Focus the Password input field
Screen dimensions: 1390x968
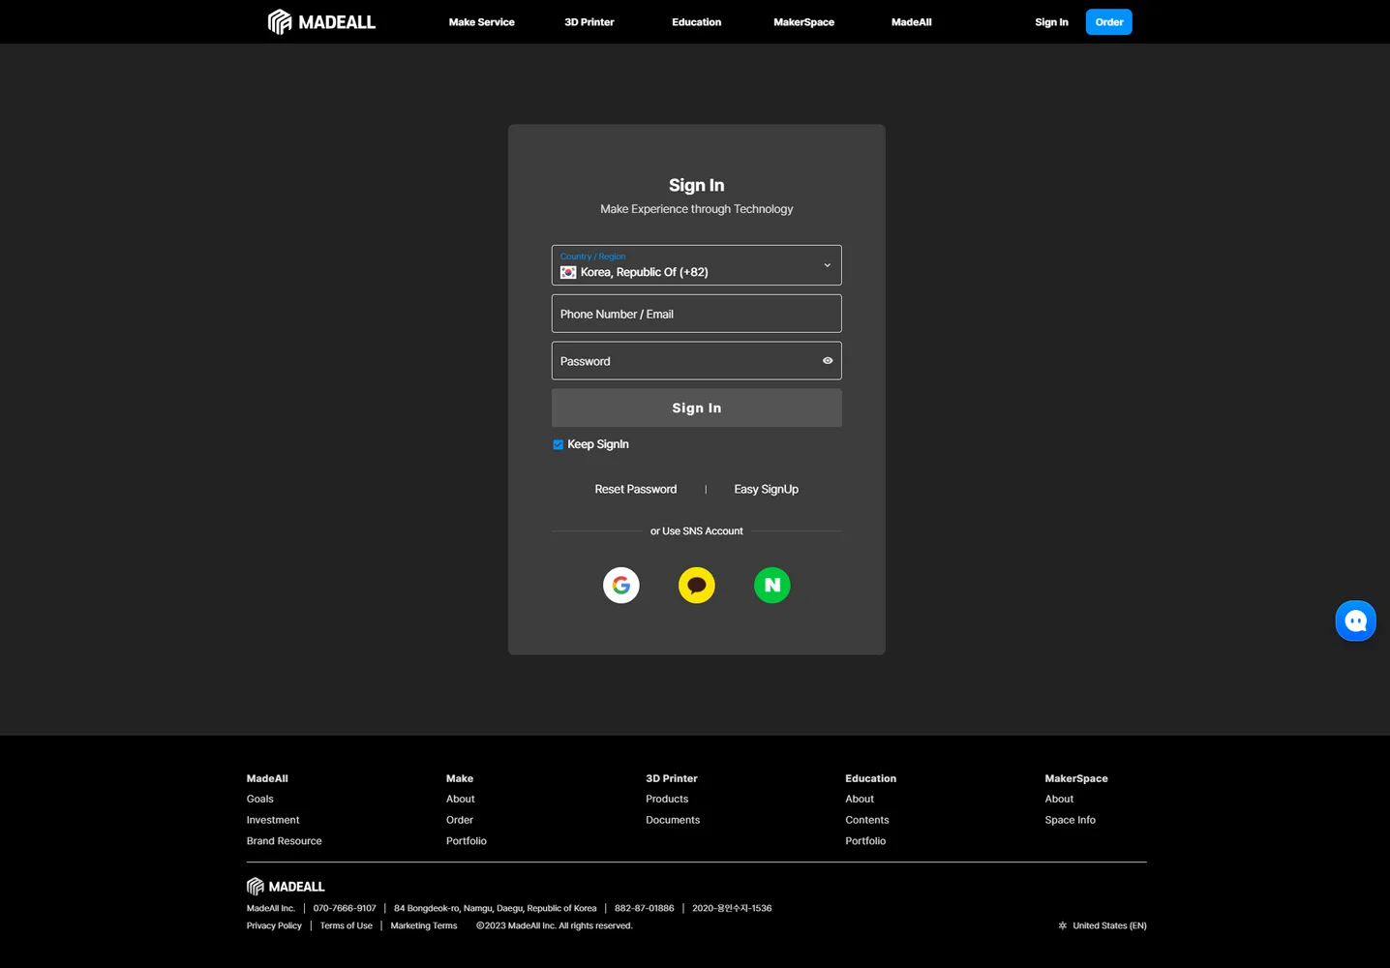point(697,360)
